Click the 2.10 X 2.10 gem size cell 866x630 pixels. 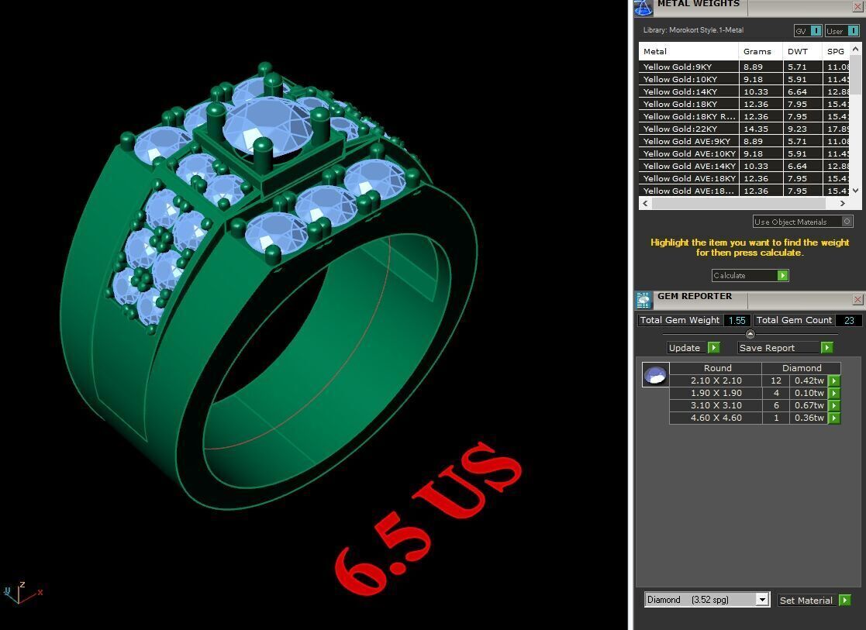(x=716, y=381)
